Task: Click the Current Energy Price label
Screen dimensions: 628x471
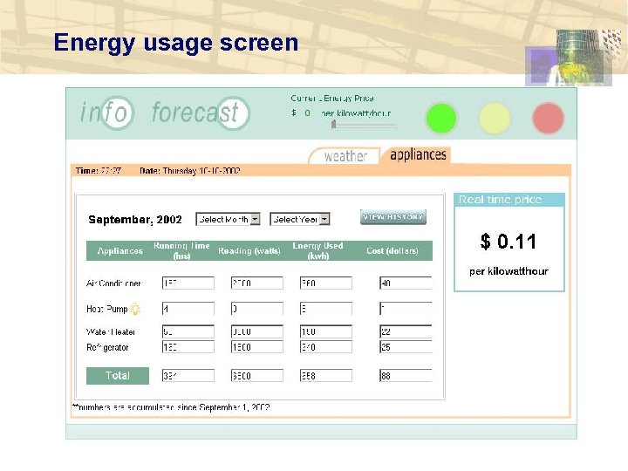Action: [332, 98]
